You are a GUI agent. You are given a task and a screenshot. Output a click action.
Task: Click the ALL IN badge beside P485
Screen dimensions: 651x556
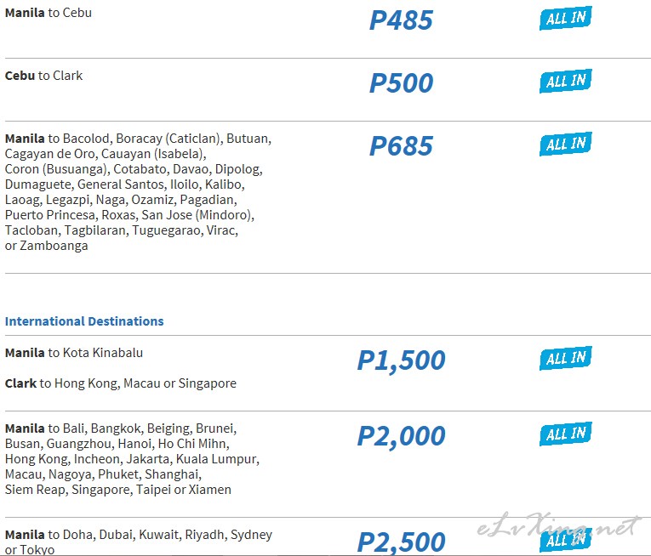[565, 18]
